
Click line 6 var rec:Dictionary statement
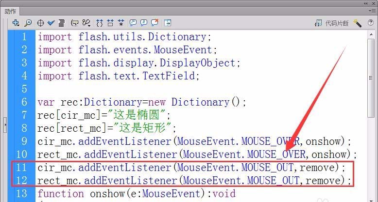pyautogui.click(x=142, y=102)
